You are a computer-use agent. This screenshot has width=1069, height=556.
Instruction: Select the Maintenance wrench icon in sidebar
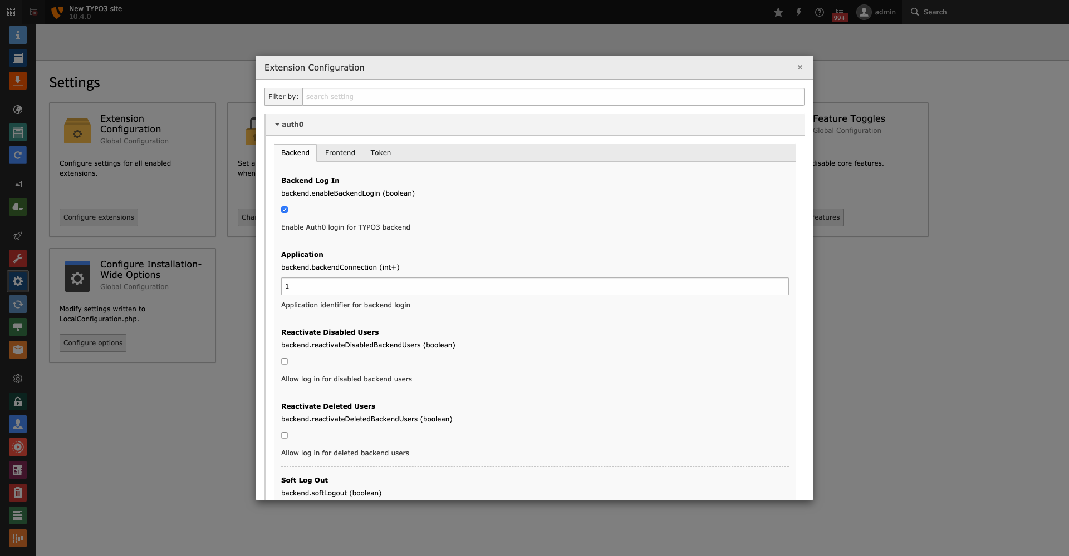tap(17, 259)
